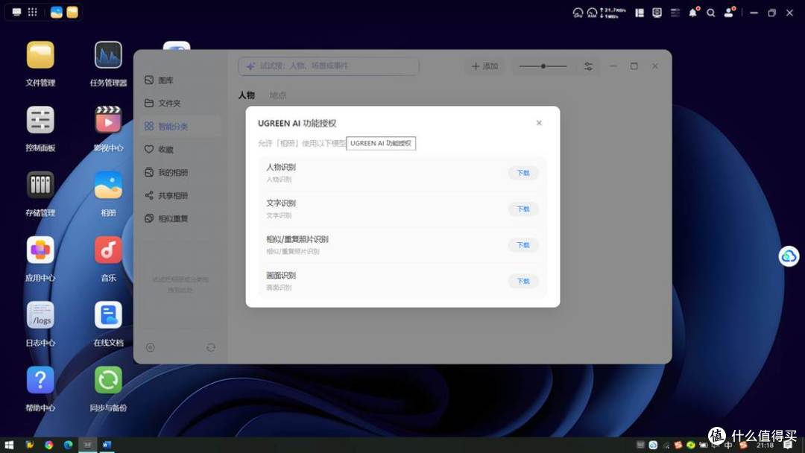Screen dimensions: 805x453
Task: Open Microsoft Edge from the taskbar
Action: point(68,445)
